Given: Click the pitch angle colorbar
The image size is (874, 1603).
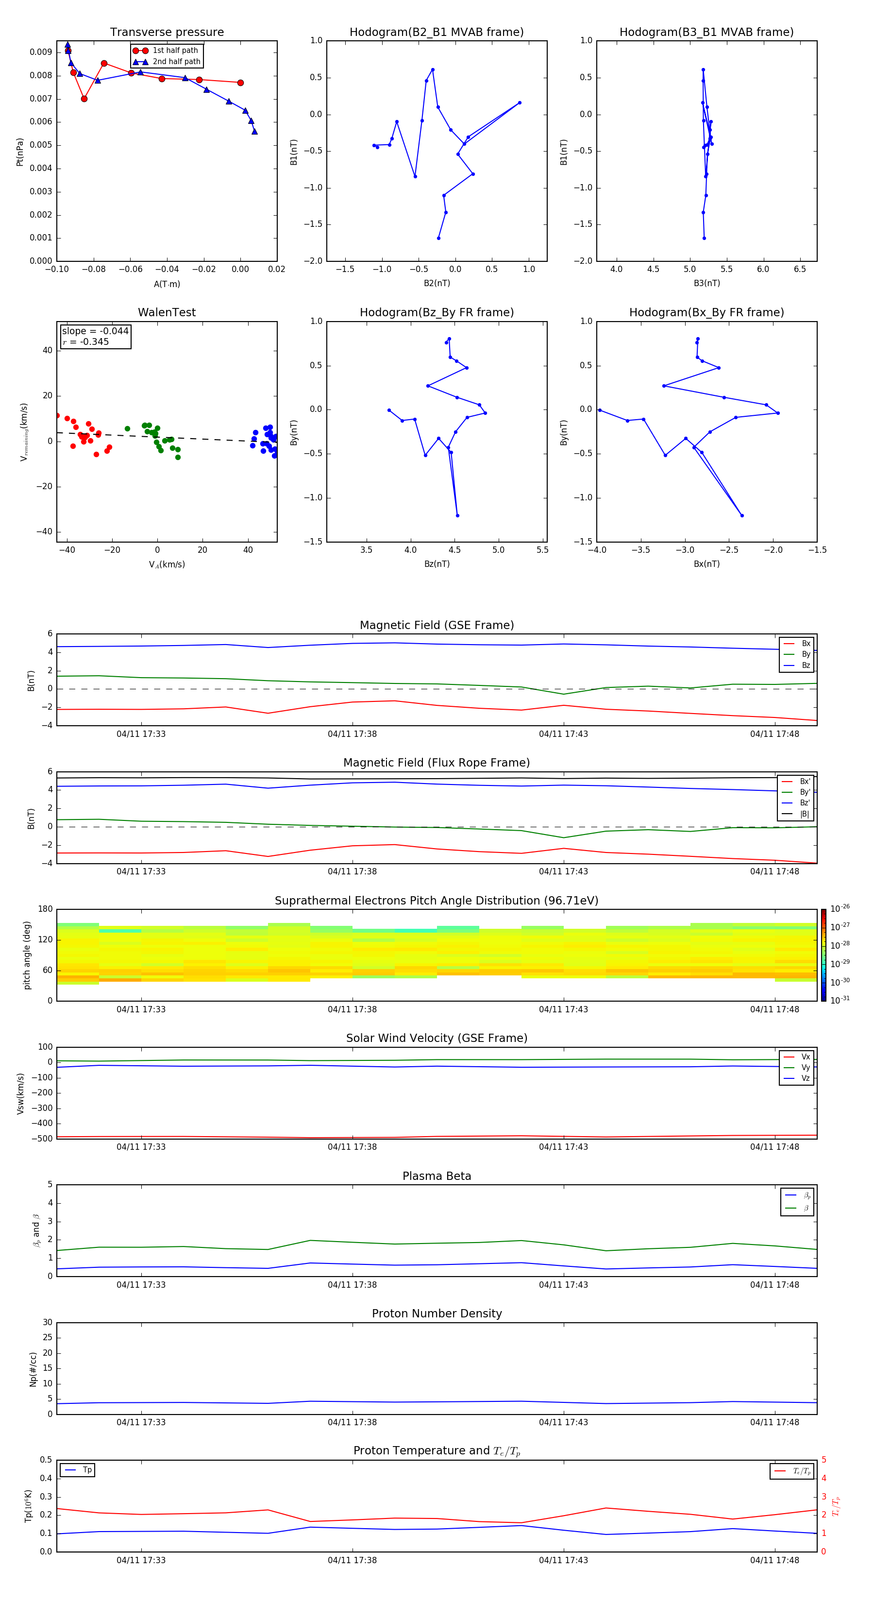Looking at the screenshot, I should point(823,955).
